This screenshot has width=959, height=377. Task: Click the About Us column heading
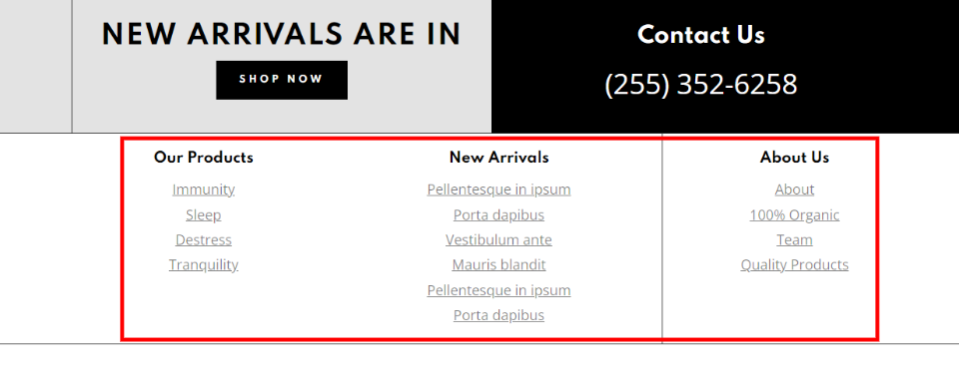click(794, 158)
